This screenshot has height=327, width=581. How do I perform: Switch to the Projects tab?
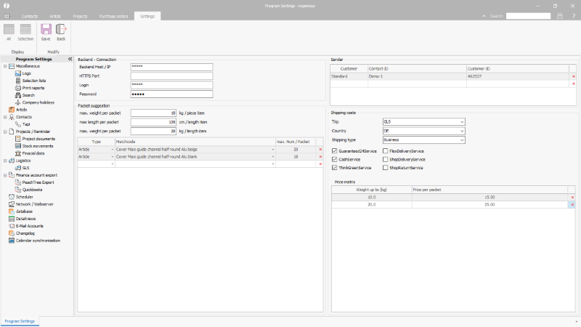pos(80,16)
